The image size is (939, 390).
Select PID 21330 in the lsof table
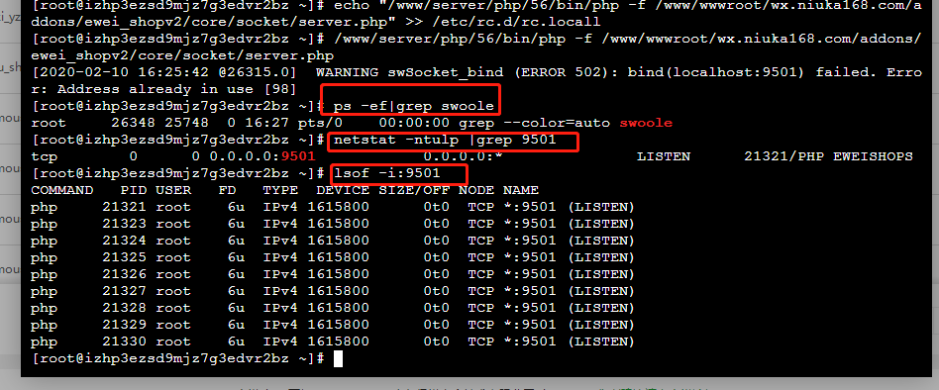(124, 341)
